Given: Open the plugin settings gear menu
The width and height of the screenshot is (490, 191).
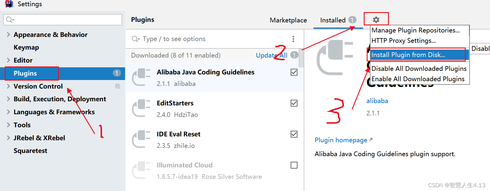Looking at the screenshot, I should (x=376, y=19).
